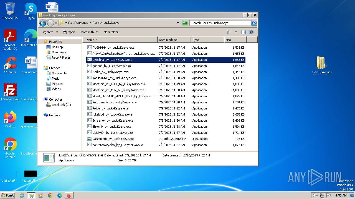
Task: Select Libraries in the navigation pane
Action: pos(55,68)
